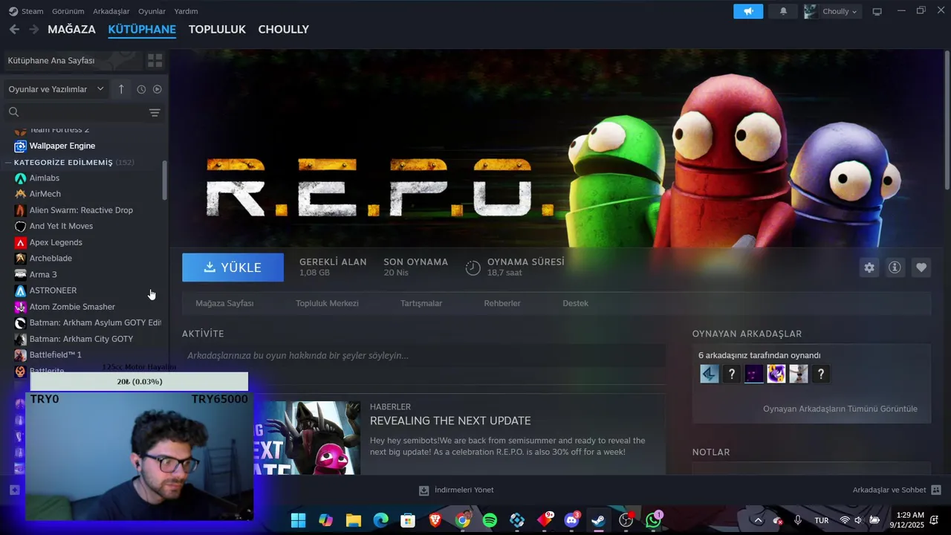Open Windows Start menu

[x=299, y=520]
